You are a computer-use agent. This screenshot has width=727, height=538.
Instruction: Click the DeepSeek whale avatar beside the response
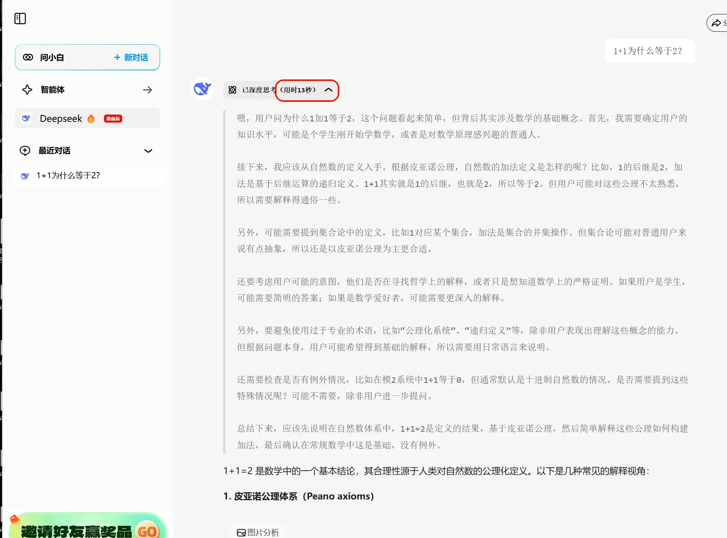click(x=202, y=89)
